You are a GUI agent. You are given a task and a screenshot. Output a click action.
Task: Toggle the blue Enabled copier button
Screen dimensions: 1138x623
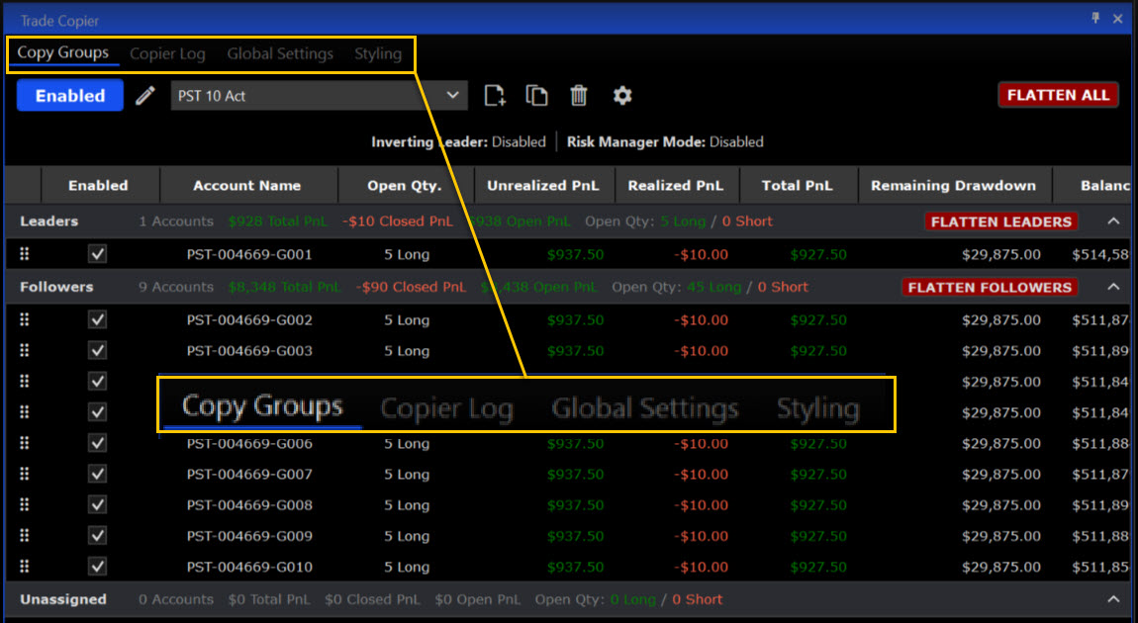pyautogui.click(x=70, y=96)
